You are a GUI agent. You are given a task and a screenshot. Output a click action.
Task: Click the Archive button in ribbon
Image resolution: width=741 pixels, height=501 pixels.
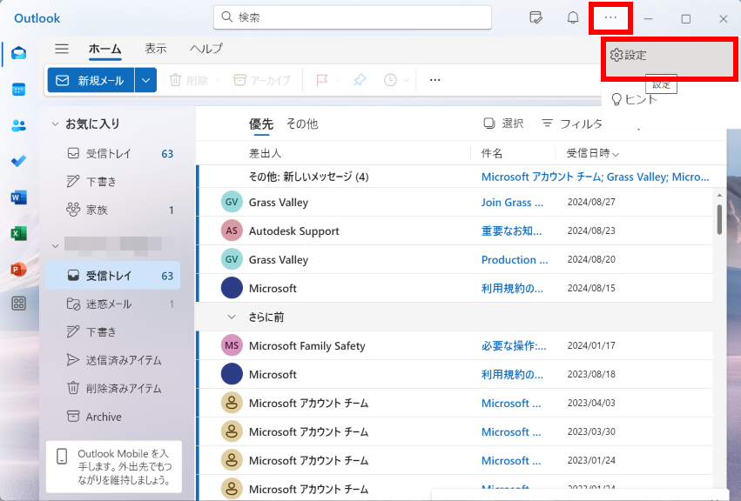click(x=262, y=80)
